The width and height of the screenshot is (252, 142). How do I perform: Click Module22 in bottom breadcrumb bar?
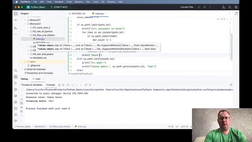click(40, 127)
